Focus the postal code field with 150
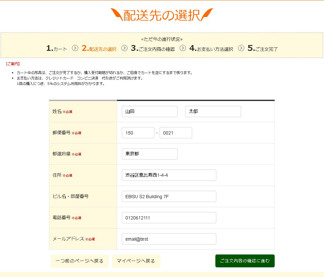Viewport: 324px width, 277px height. coord(138,133)
